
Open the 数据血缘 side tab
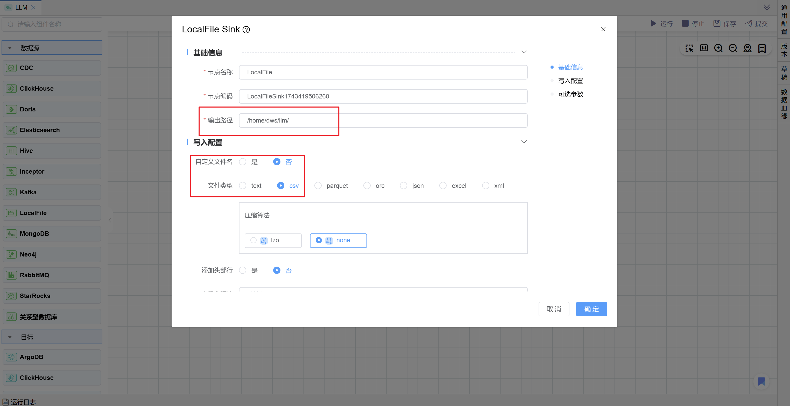pyautogui.click(x=784, y=104)
